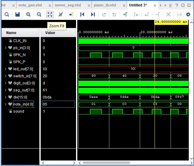
Task: Zoom in on the waveform
Action: tap(28, 14)
